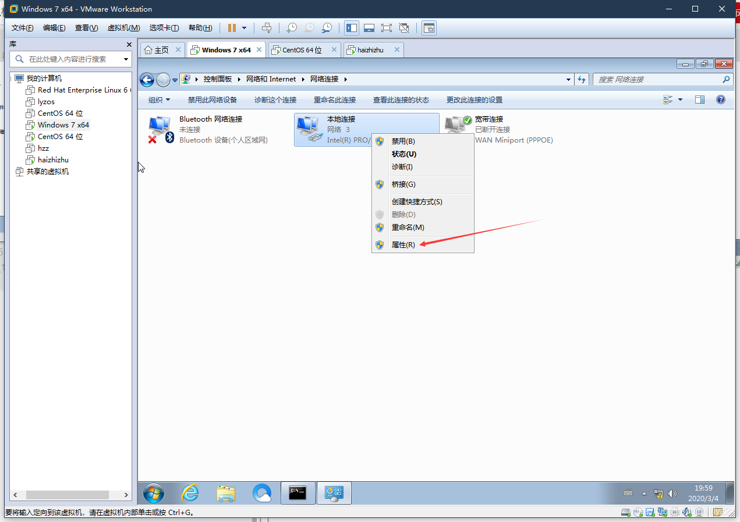Open the 文件(F) menu
Viewport: 740px width, 522px height.
pos(23,28)
